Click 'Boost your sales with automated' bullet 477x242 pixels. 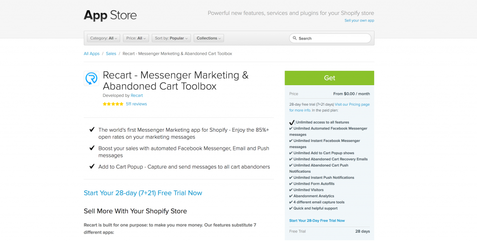point(184,152)
